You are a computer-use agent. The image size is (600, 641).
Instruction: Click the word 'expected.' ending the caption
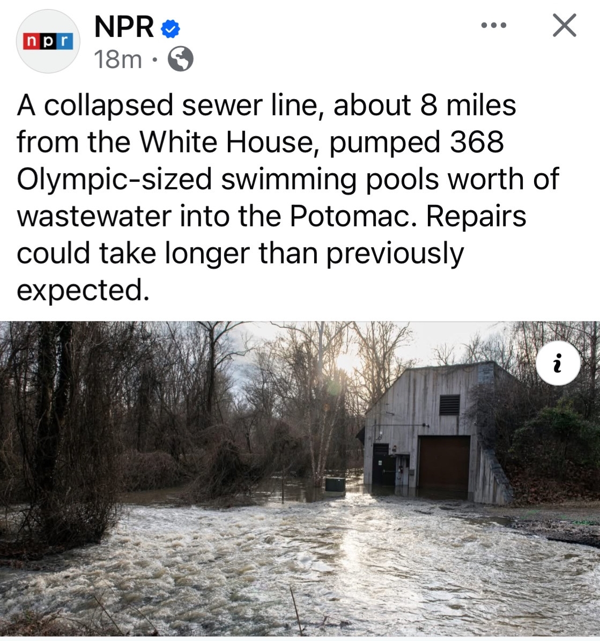coord(84,291)
